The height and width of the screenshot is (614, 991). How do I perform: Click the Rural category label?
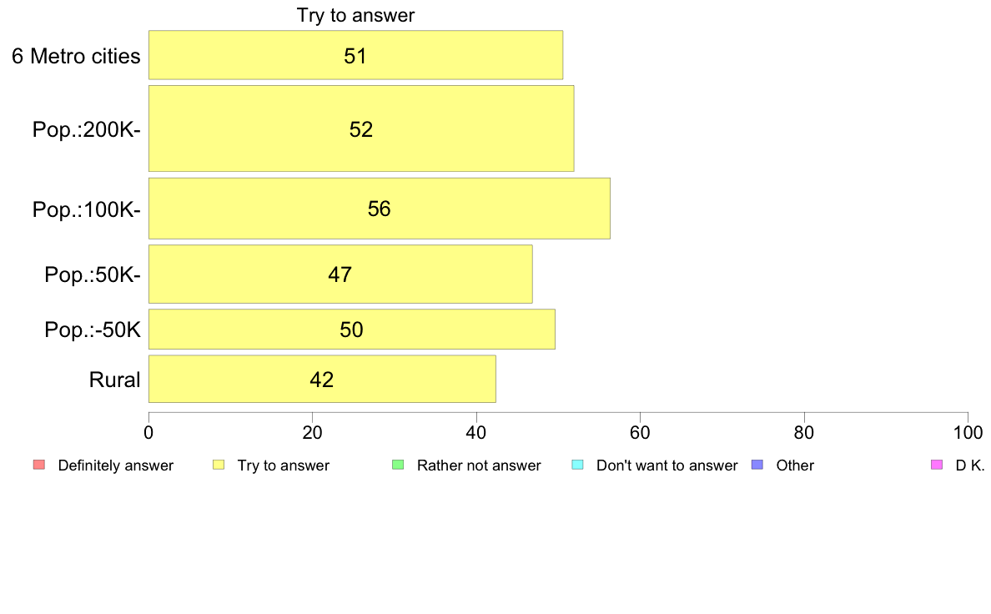[x=114, y=380]
